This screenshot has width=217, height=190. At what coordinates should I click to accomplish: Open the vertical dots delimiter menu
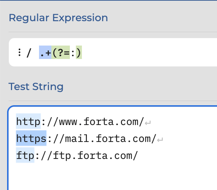20,52
